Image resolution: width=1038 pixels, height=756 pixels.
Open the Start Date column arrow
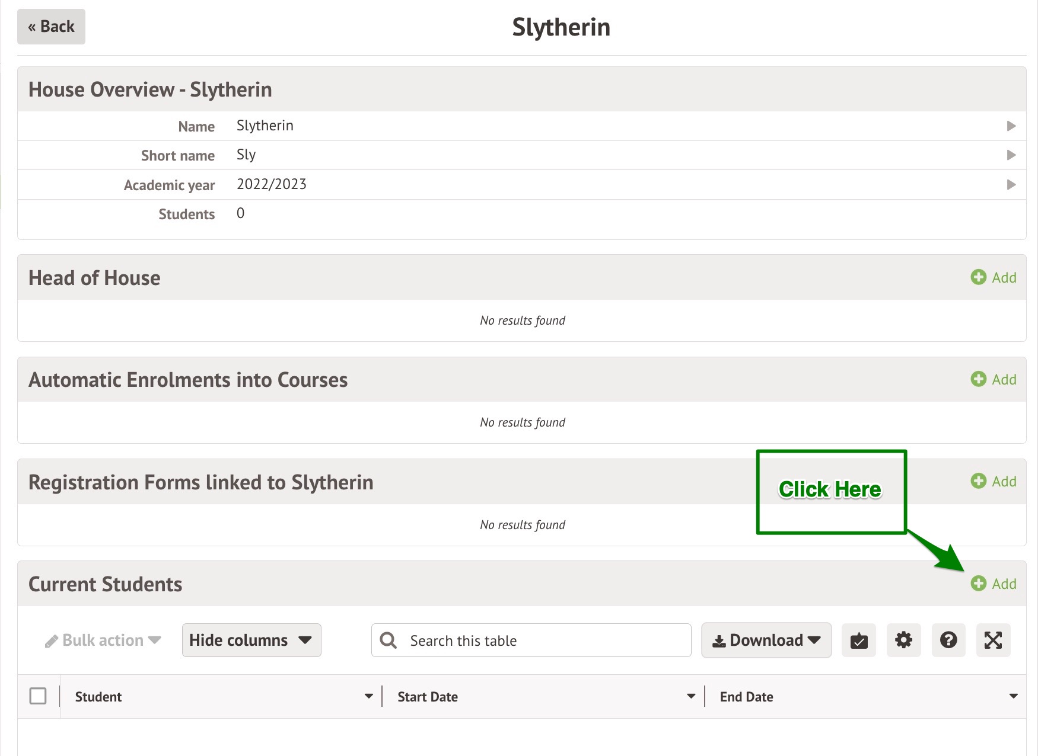click(690, 696)
